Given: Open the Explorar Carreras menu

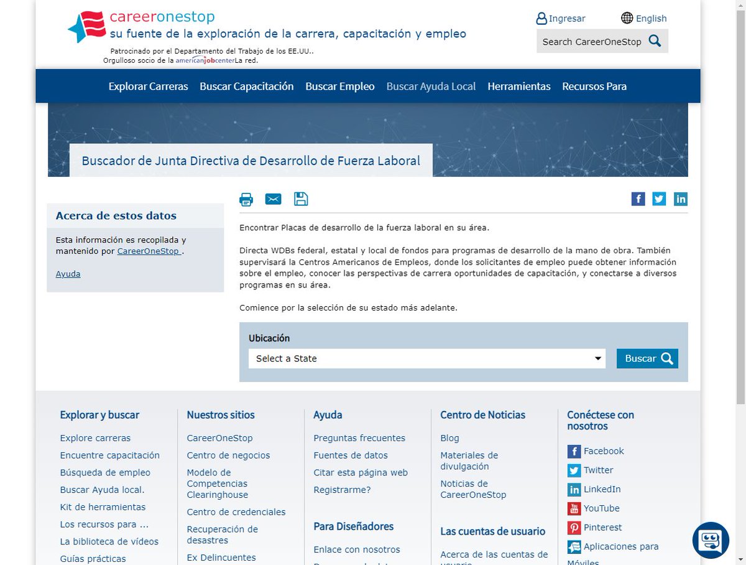Looking at the screenshot, I should pyautogui.click(x=148, y=86).
